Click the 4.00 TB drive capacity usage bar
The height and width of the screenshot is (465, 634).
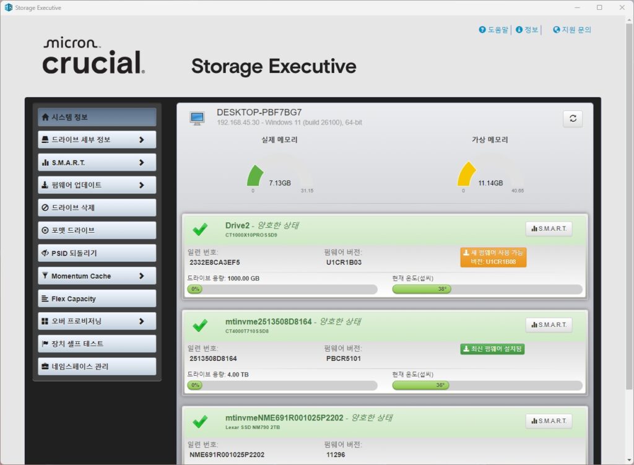pos(282,385)
